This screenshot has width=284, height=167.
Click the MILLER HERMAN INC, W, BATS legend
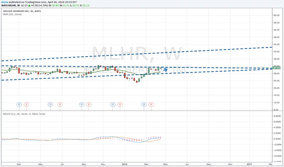(x=22, y=11)
